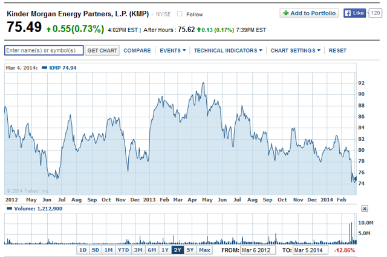
Task: Click the Add to Portfolio button
Action: 309,13
